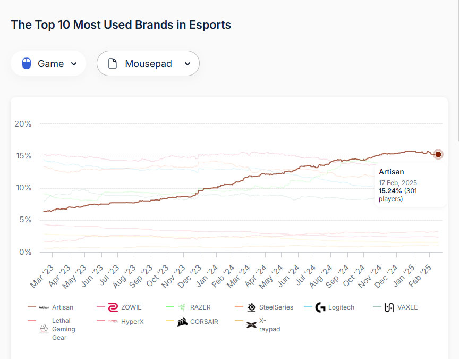Toggle the HyperX series in the legend

click(x=120, y=321)
